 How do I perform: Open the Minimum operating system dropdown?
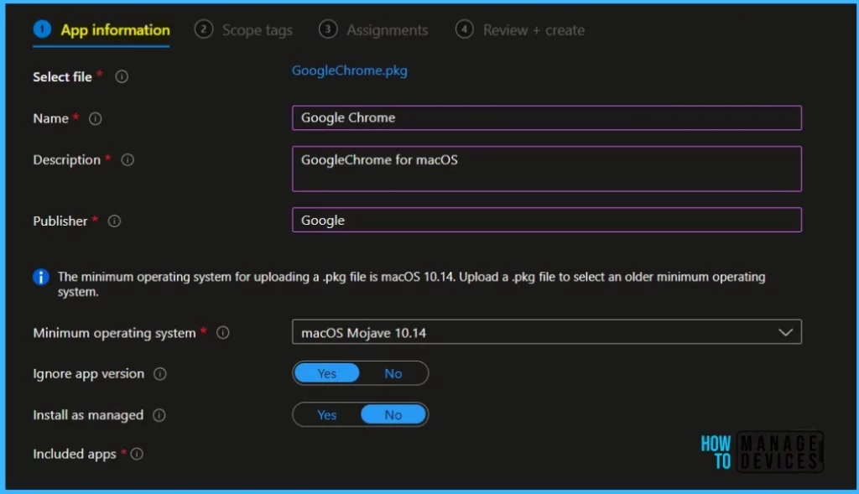click(x=547, y=332)
